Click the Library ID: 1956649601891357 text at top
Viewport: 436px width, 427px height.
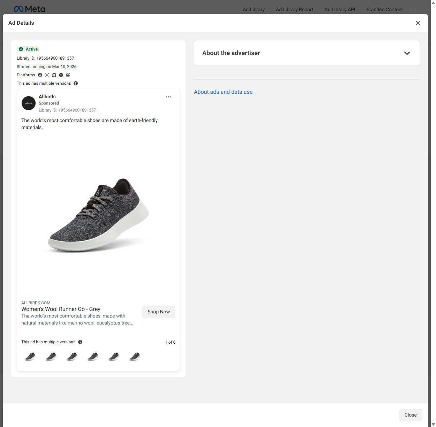45,58
